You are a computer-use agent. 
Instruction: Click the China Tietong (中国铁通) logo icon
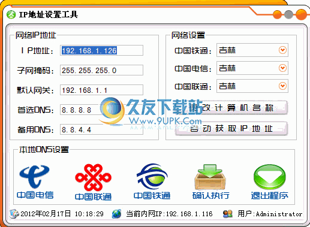coord(152,177)
